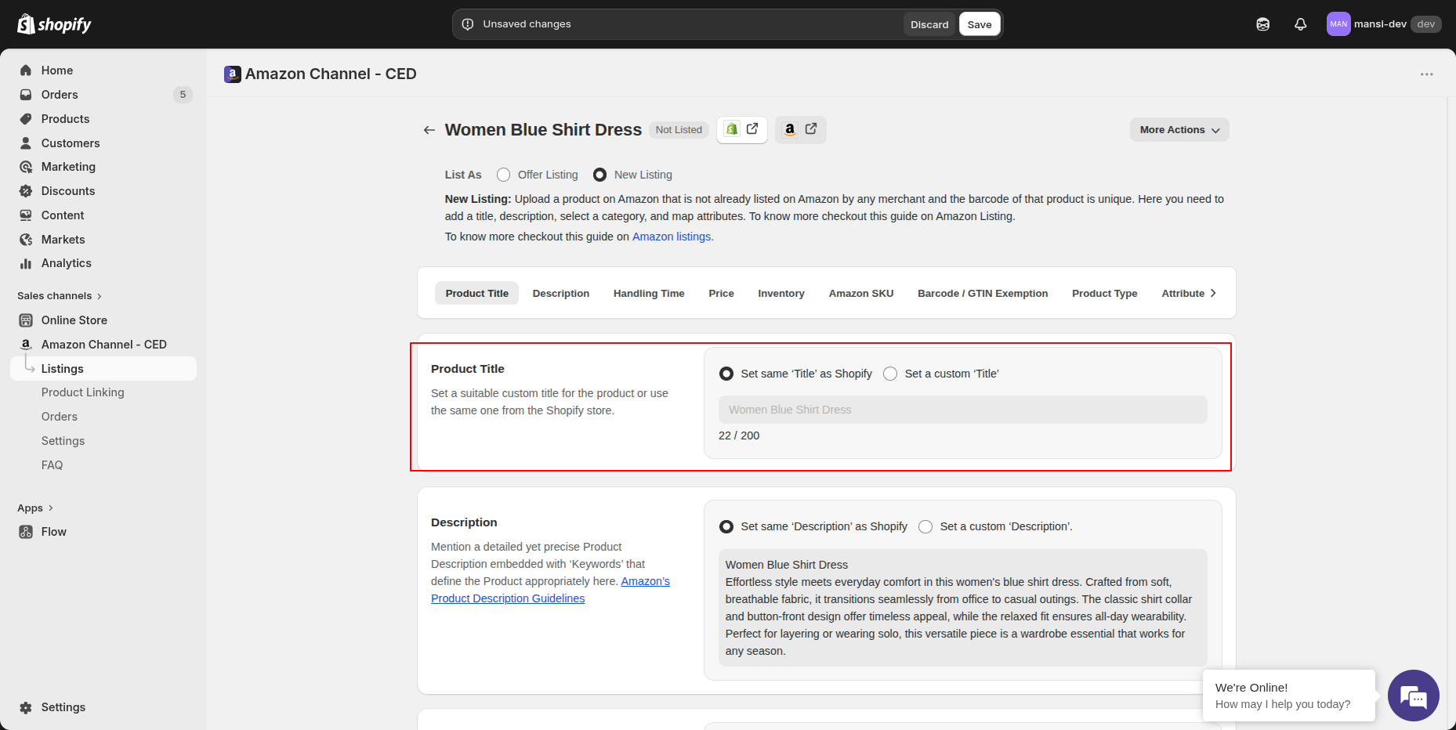Switch to the Product Title tab
This screenshot has width=1456, height=730.
(x=477, y=293)
